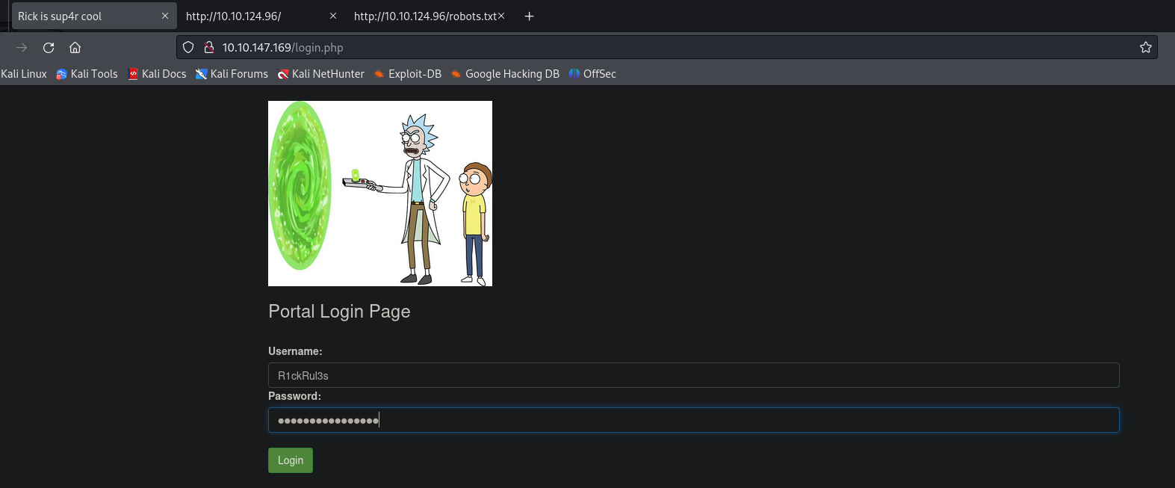Click the forward navigation arrow
The width and height of the screenshot is (1175, 488).
pyautogui.click(x=22, y=48)
